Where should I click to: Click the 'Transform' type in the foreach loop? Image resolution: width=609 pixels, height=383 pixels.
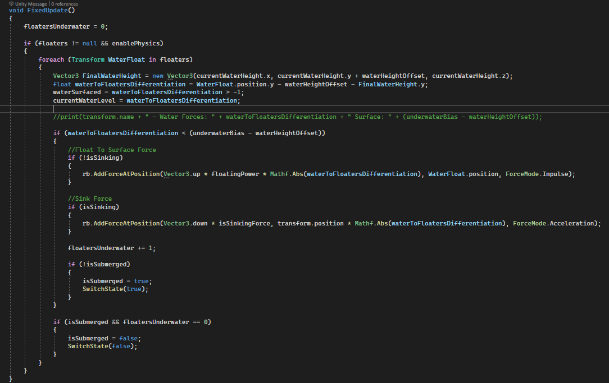(x=88, y=59)
